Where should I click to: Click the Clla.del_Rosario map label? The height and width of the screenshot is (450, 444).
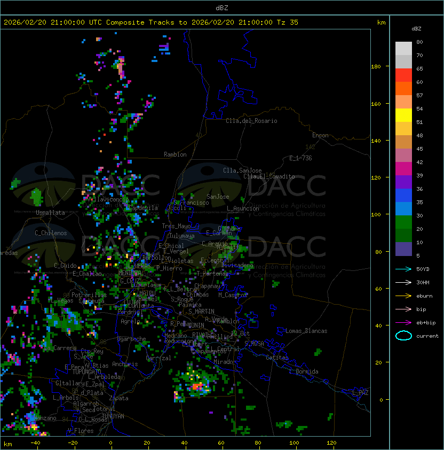coord(251,121)
